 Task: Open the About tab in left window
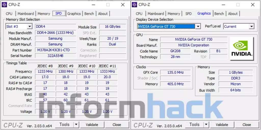pyautogui.click(x=103, y=14)
